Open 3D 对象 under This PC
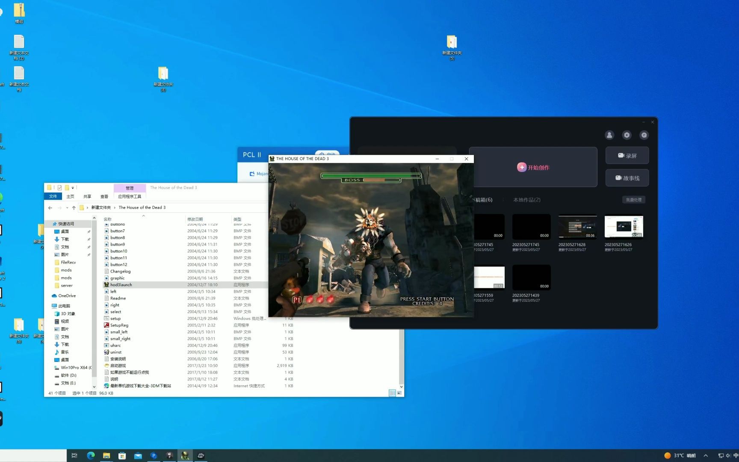Viewport: 739px width, 462px height. (x=68, y=314)
